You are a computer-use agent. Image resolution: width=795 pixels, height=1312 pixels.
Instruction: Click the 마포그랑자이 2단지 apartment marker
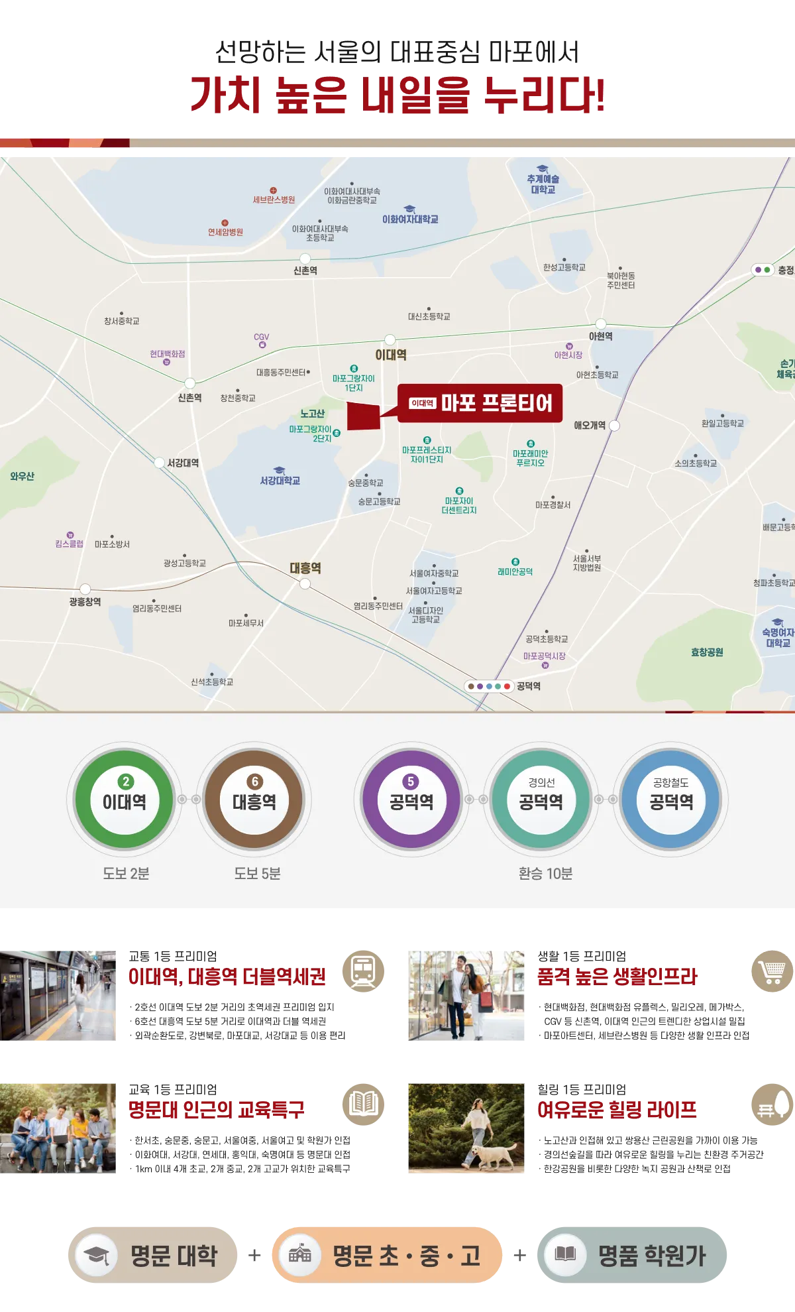coord(337,433)
